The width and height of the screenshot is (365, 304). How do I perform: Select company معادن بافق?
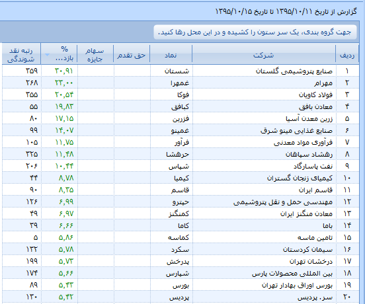[315, 106]
